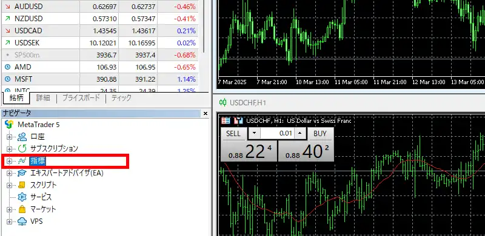The height and width of the screenshot is (236, 485).
Task: Expand the VPS tree node
Action: point(9,221)
